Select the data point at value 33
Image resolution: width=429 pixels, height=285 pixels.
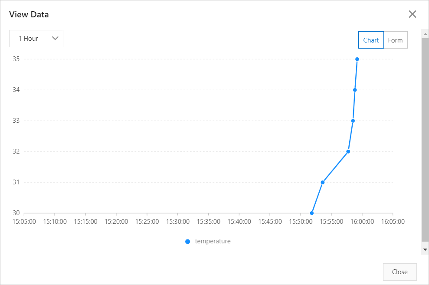[x=353, y=121]
